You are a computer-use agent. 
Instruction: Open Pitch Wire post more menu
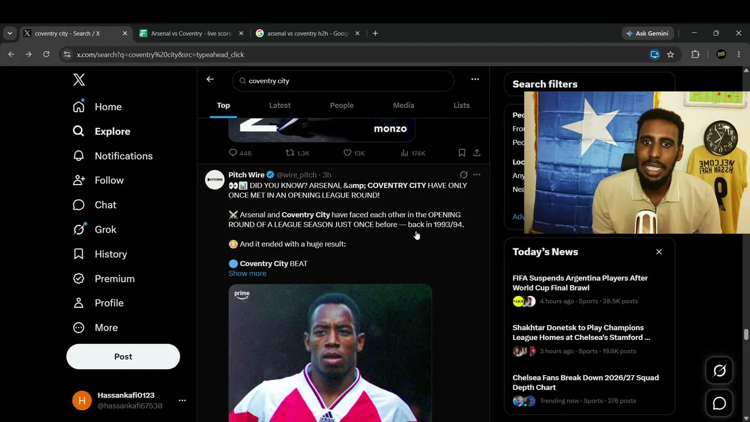coord(477,175)
